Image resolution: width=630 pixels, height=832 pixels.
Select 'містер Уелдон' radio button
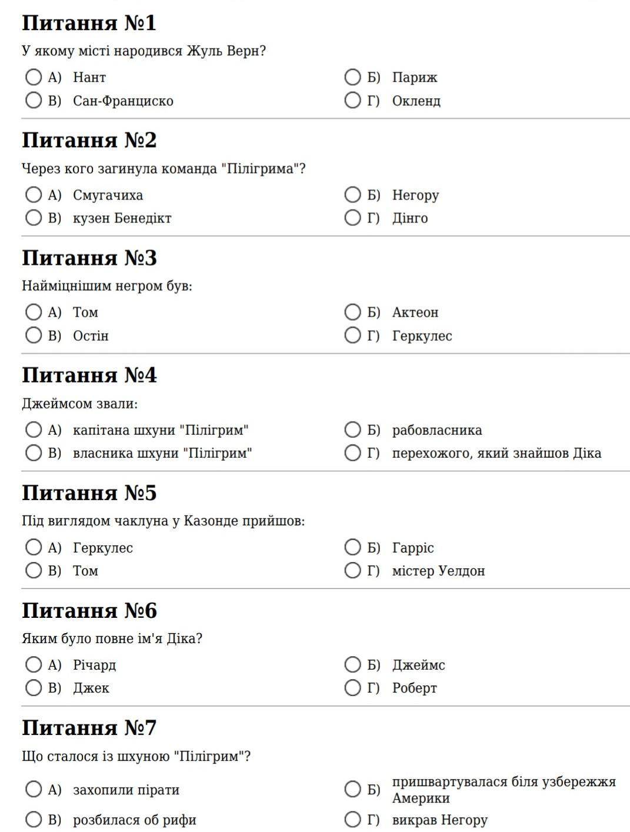[x=352, y=570]
